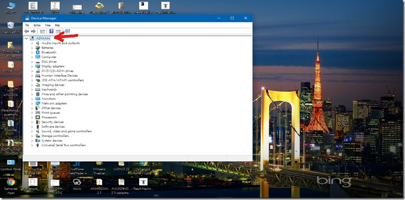
Task: Open the Action menu
Action: [x=37, y=25]
